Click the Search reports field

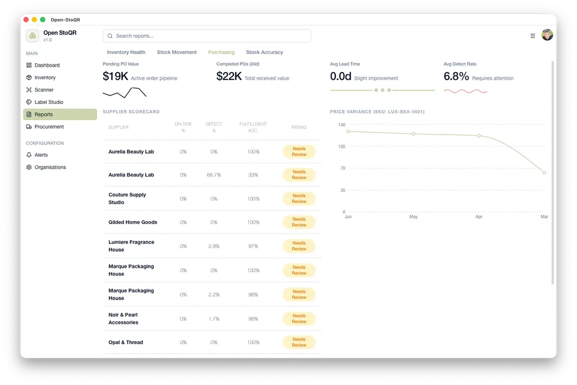[x=207, y=36]
